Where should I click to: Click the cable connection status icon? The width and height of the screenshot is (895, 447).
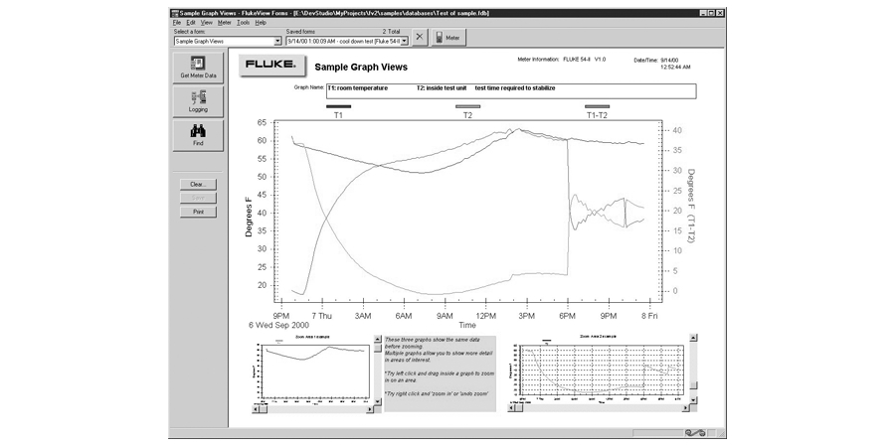[695, 433]
